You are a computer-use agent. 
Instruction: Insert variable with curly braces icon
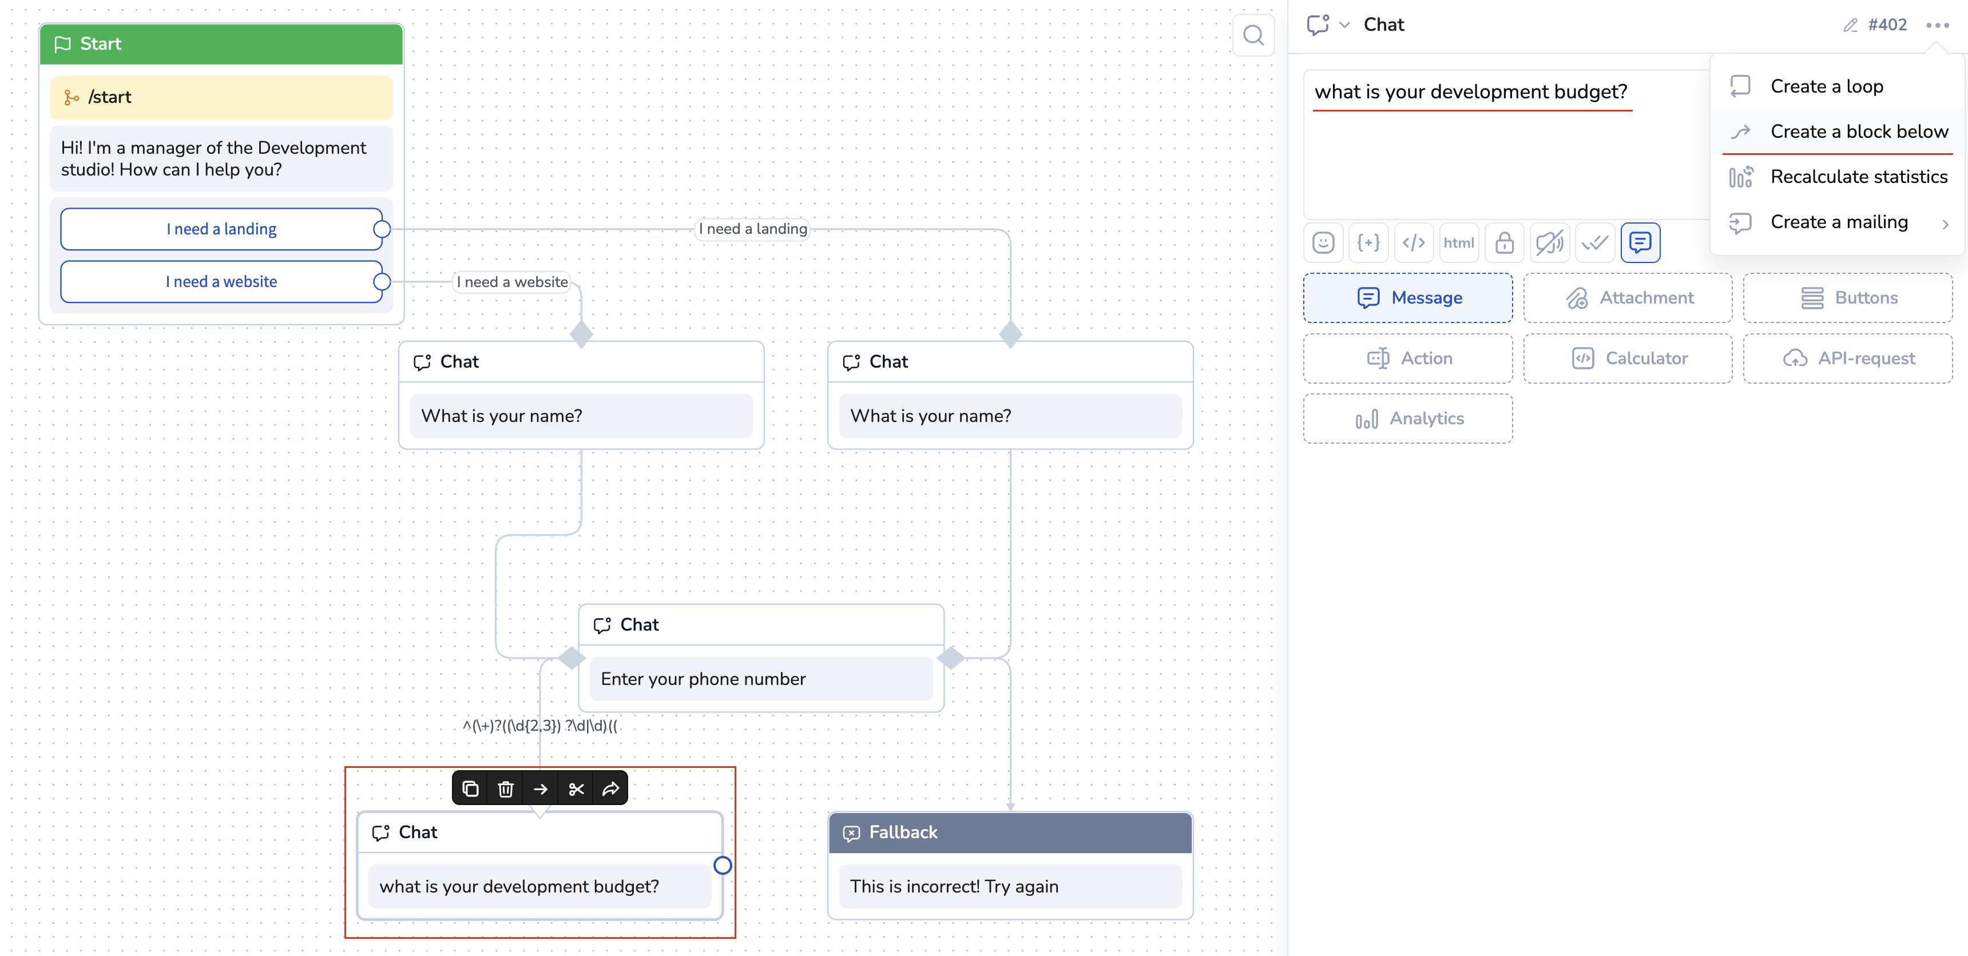pos(1367,243)
